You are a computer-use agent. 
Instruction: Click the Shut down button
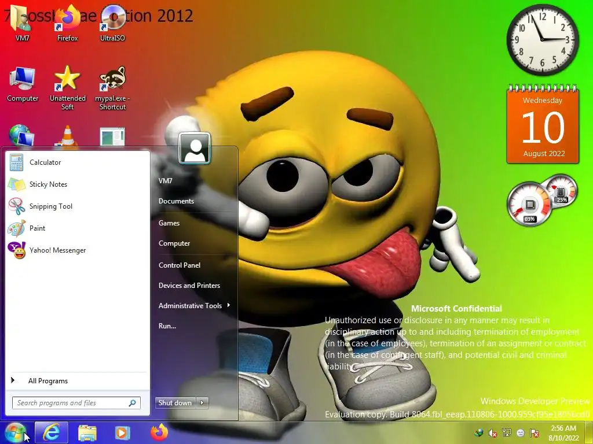click(x=175, y=403)
